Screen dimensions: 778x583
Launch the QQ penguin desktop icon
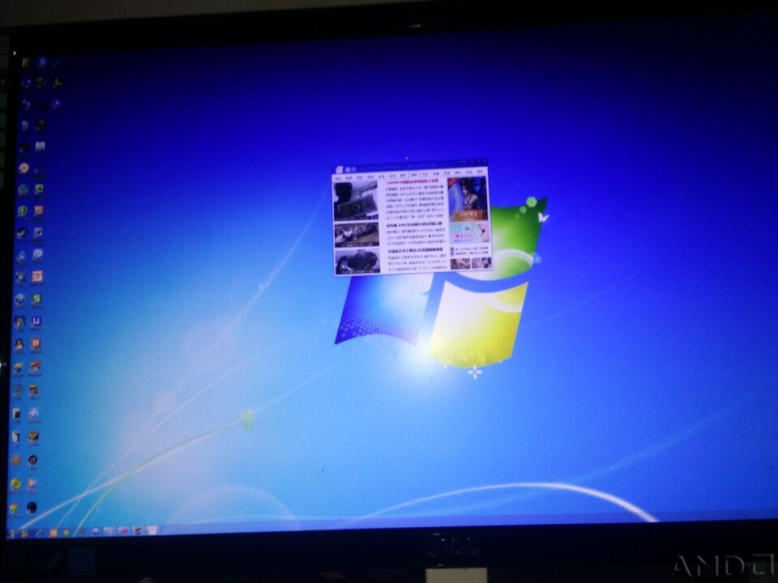[19, 345]
